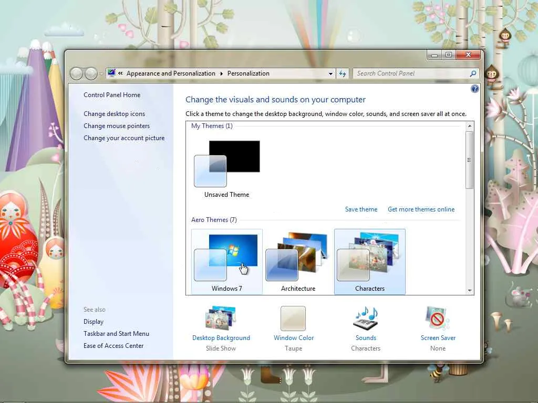Open the help question mark icon

click(474, 89)
